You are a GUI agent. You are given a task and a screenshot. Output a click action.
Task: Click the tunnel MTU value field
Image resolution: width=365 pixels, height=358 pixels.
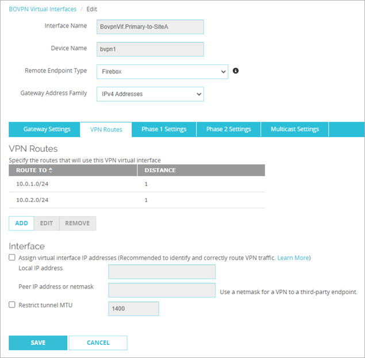click(133, 309)
